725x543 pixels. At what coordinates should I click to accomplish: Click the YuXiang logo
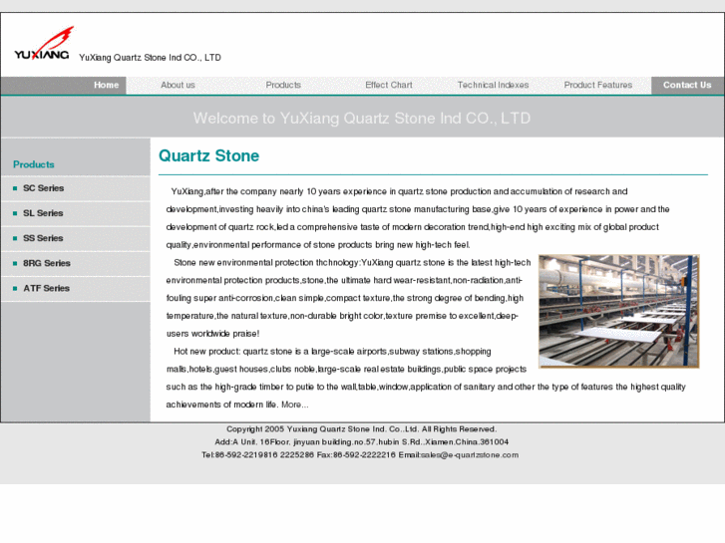point(44,43)
